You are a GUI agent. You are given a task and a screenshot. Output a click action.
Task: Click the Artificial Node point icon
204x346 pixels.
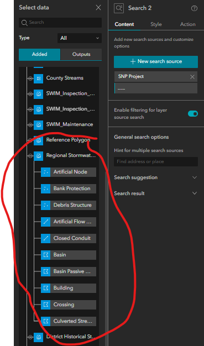click(x=46, y=172)
